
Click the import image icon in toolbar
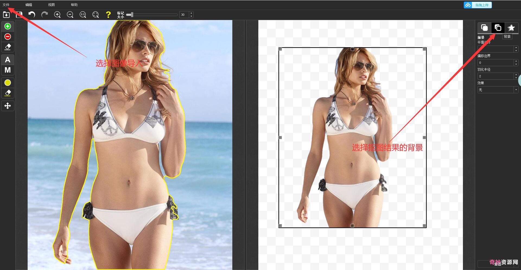tap(6, 15)
